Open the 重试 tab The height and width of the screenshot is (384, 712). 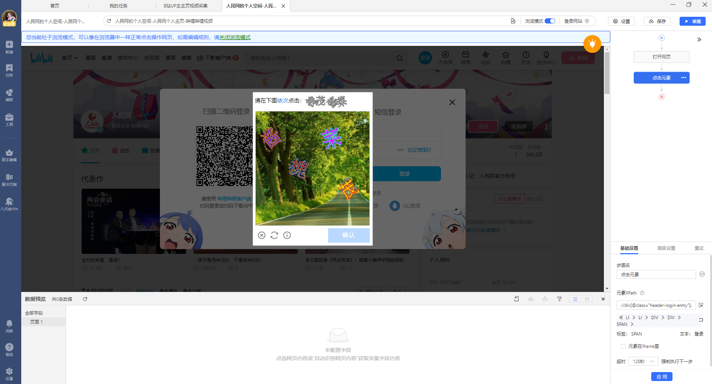point(699,248)
